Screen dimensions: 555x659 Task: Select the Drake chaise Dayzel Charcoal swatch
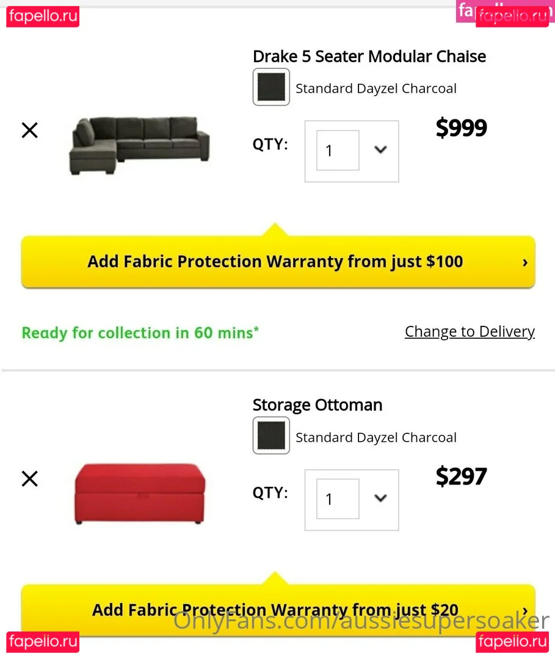click(x=271, y=87)
